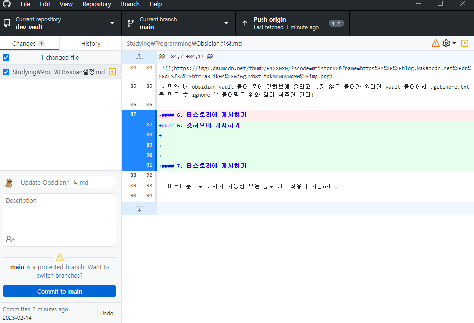Screen dimensions: 474x323
Task: Click the branch icon beside main
Action: click(x=131, y=23)
